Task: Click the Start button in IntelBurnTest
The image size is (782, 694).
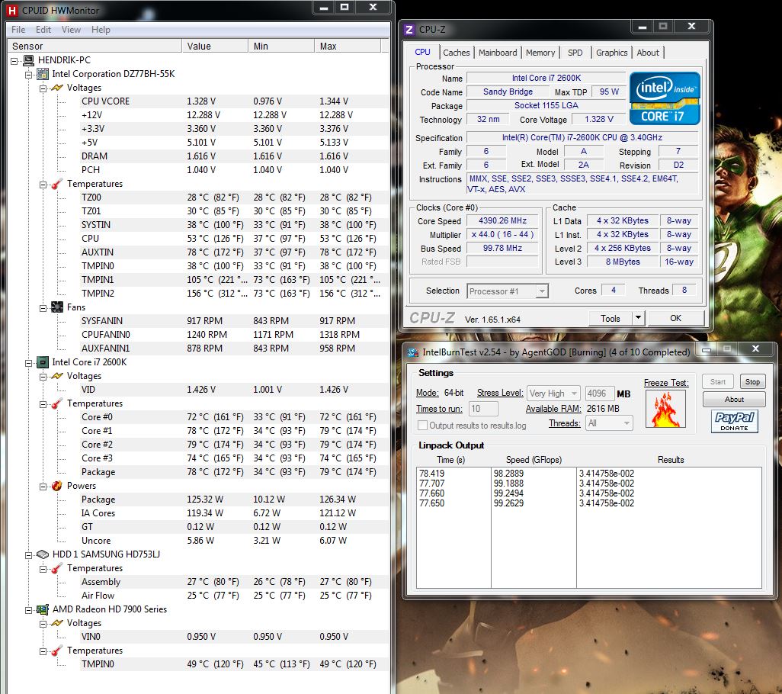Action: pos(718,381)
